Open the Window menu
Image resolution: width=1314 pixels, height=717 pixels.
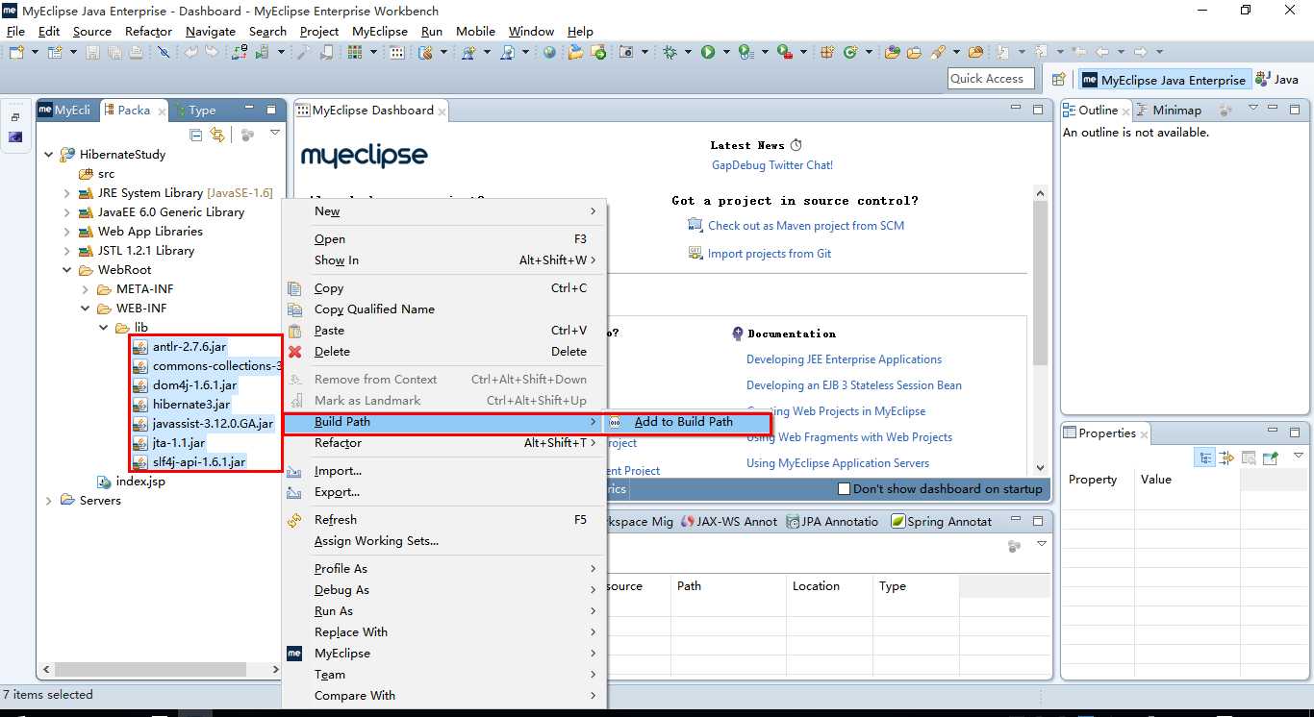531,31
